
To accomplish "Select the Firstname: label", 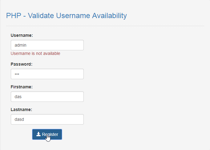I will [22, 87].
